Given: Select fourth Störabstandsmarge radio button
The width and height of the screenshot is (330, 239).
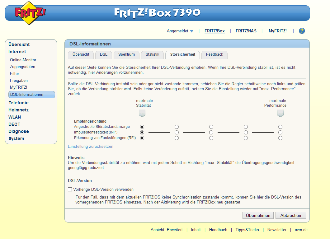Looking at the screenshot, I should [246, 127].
